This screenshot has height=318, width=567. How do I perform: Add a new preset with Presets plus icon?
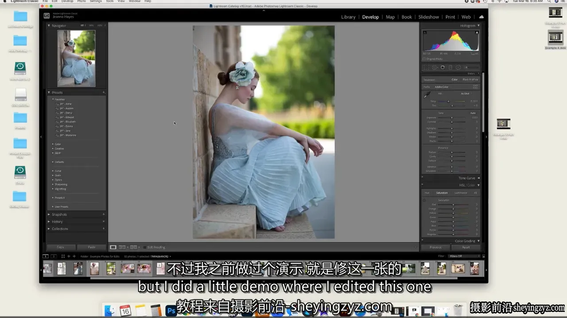pos(104,93)
